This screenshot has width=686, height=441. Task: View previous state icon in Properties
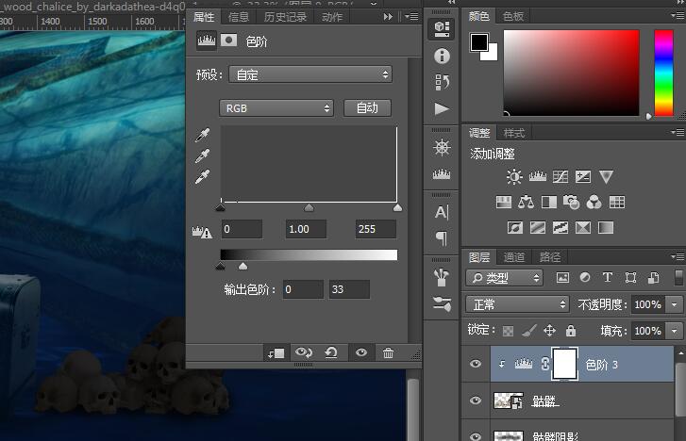tap(304, 352)
